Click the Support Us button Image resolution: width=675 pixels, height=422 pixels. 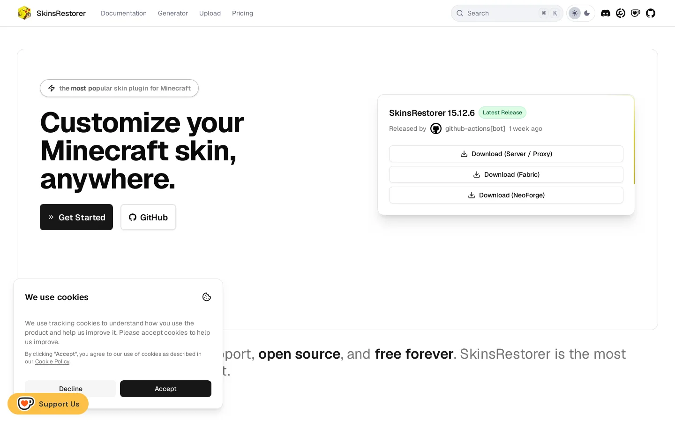coord(48,404)
